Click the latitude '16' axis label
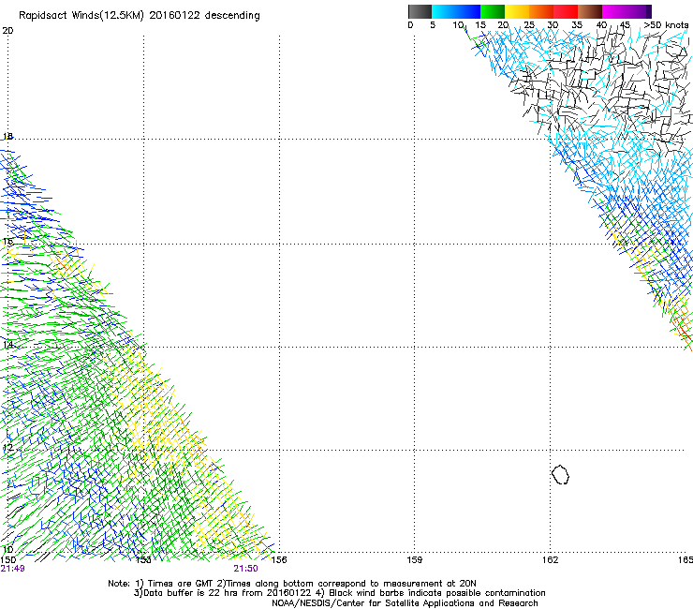Screen dimensions: 693x609 [7, 242]
